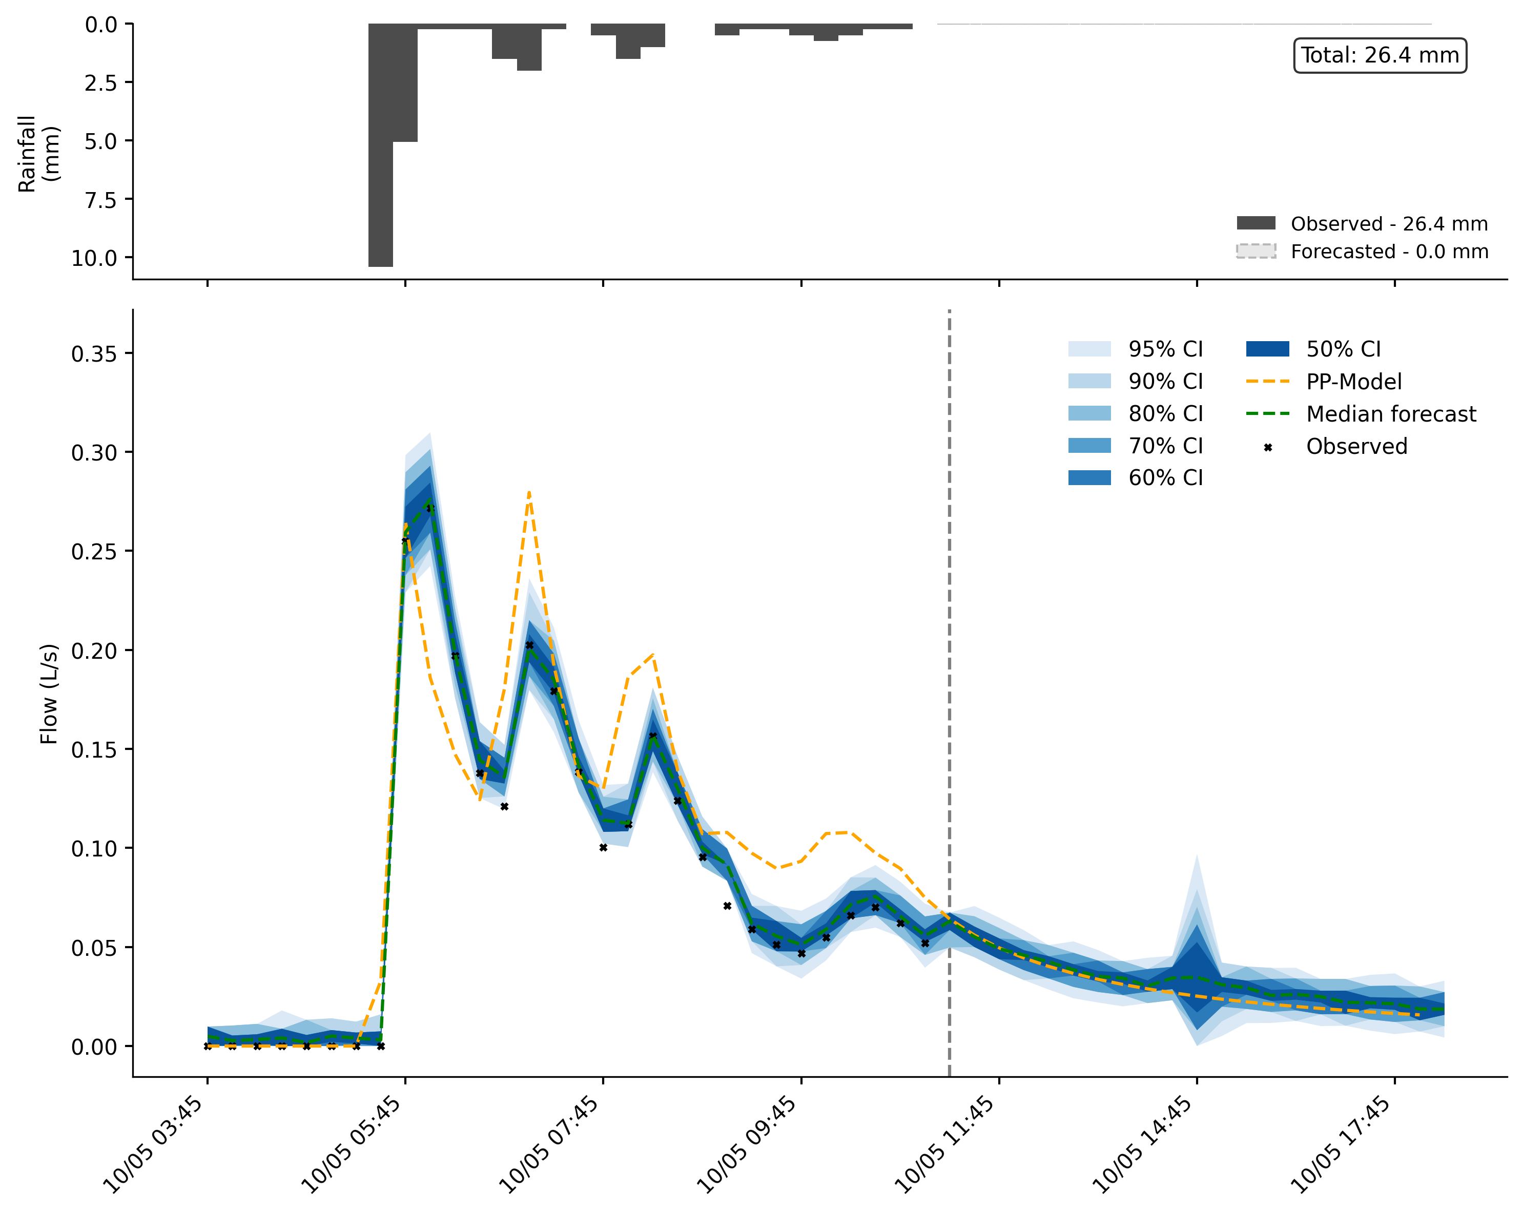Click the dashed Forecasted rainfall legend swatch
The width and height of the screenshot is (1522, 1214).
click(1256, 250)
